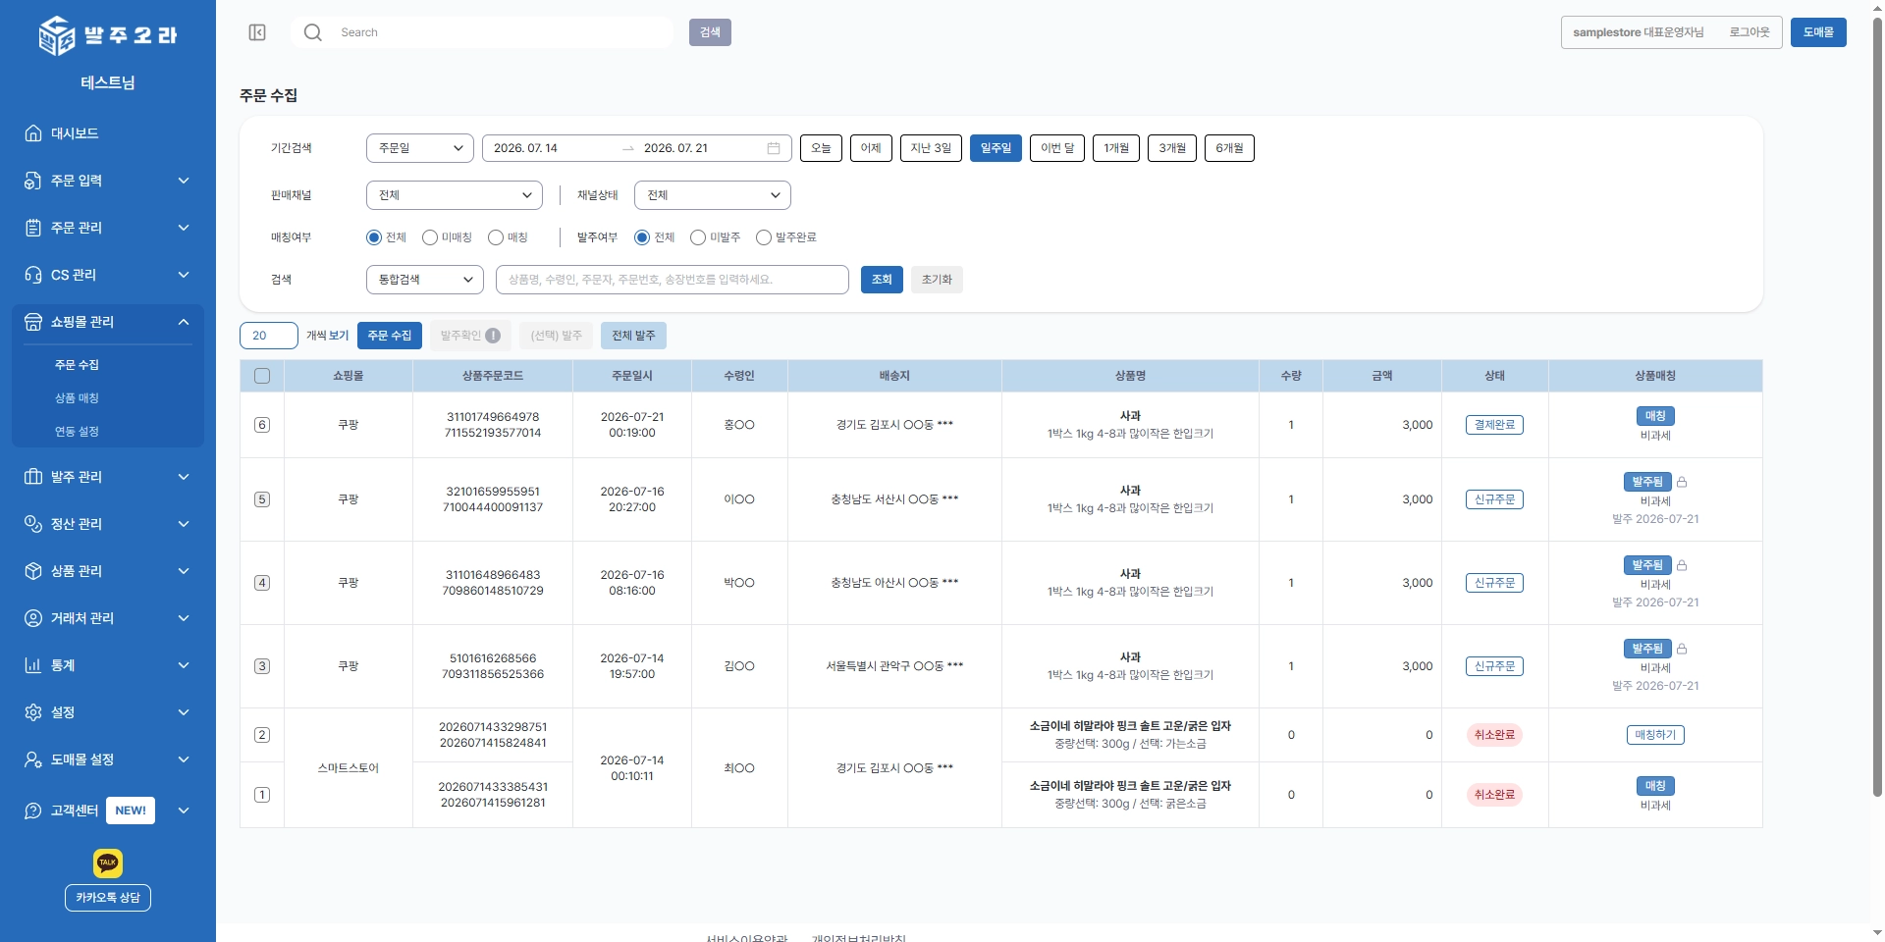
Task: Click the 거래처 관리 person icon
Action: [x=33, y=618]
